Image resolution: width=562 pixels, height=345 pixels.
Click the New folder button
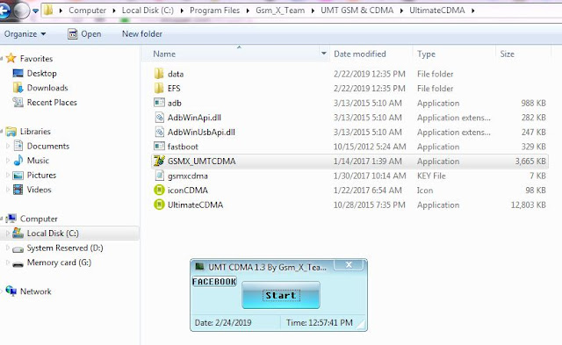(x=142, y=33)
